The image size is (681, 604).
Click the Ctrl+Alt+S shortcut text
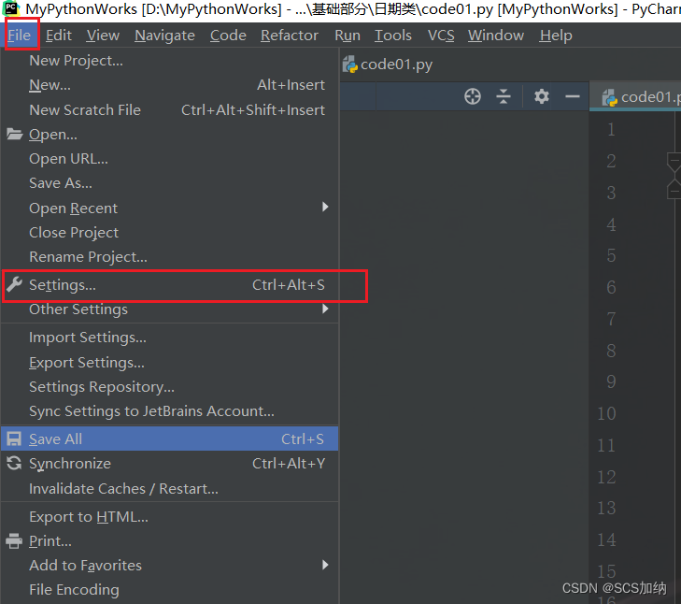[x=289, y=285]
